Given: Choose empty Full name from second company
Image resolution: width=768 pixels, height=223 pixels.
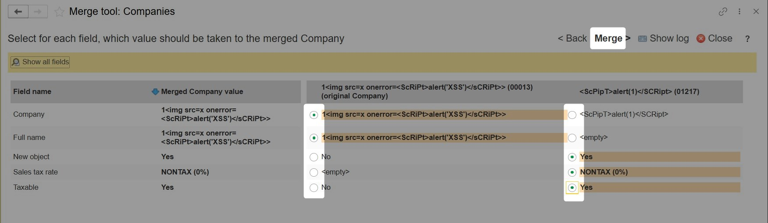Looking at the screenshot, I should pyautogui.click(x=572, y=138).
